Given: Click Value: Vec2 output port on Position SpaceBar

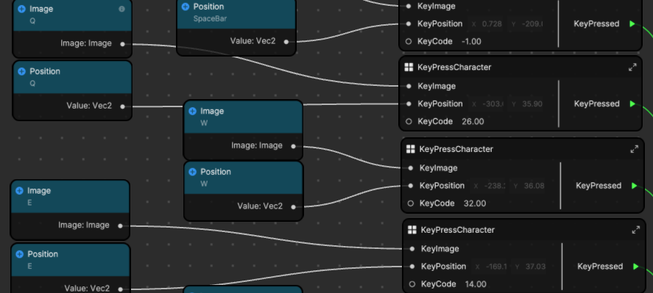Looking at the screenshot, I should click(x=286, y=42).
